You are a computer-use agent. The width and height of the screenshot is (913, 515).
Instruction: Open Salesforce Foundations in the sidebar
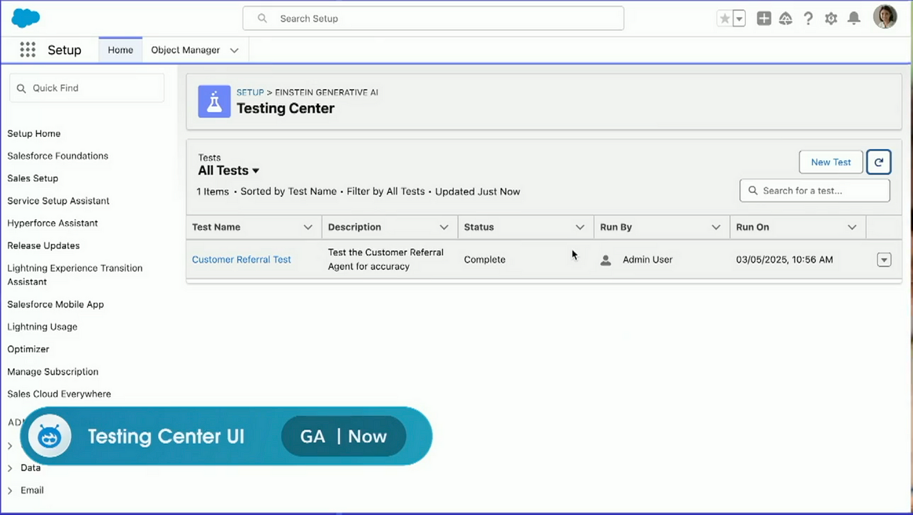click(x=58, y=156)
